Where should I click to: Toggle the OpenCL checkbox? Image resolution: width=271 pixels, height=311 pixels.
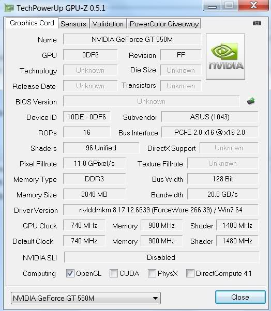[x=70, y=273]
